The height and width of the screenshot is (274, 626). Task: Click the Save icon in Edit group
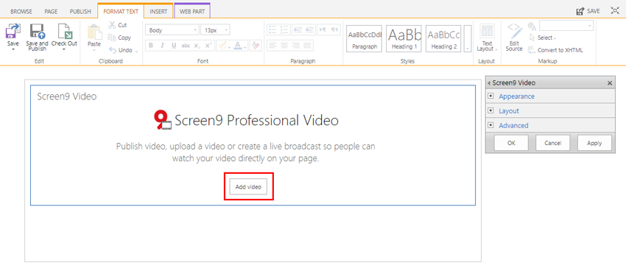[x=13, y=32]
